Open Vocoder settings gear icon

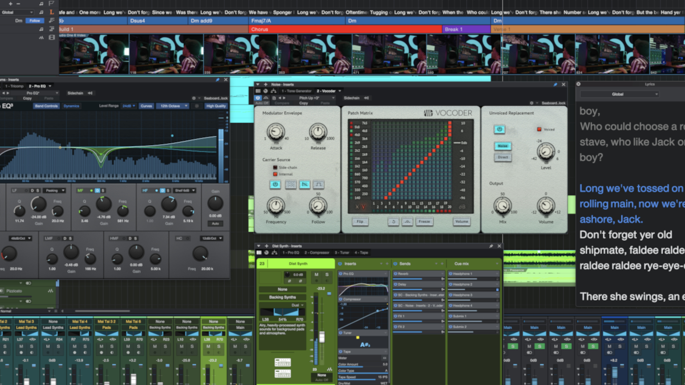tap(532, 103)
